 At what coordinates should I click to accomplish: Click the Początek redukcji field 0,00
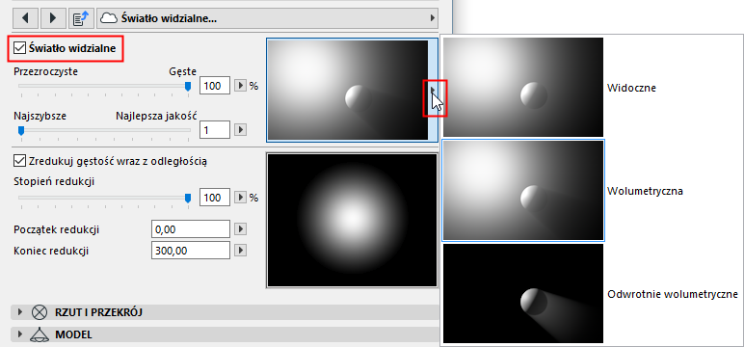191,229
